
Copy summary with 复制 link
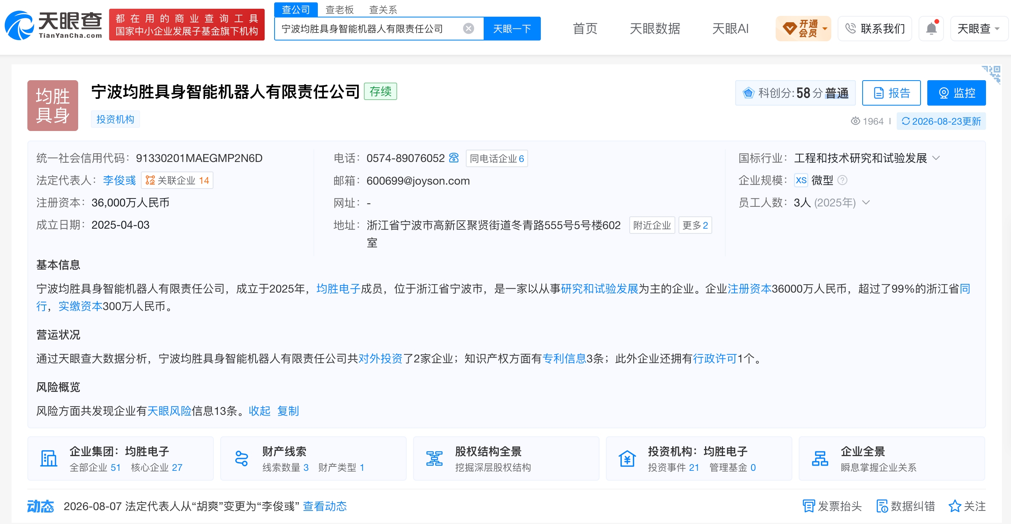point(288,411)
